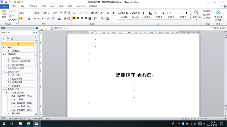Click 替换 replace button
Screen dimensions: 227x127
click(x=207, y=15)
